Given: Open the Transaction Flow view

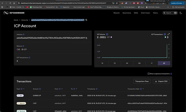Looking at the screenshot, I should 142,81.
